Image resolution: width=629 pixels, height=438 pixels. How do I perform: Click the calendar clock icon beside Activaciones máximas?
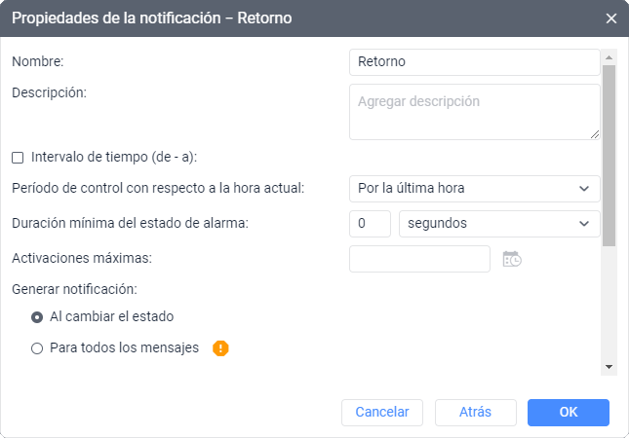click(512, 259)
